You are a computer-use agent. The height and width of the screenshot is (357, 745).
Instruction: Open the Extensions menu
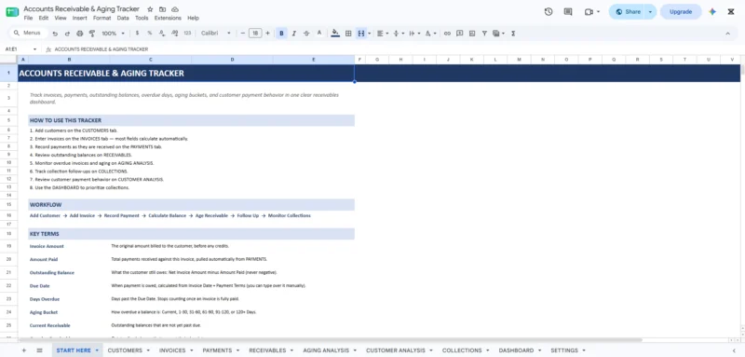pyautogui.click(x=168, y=18)
